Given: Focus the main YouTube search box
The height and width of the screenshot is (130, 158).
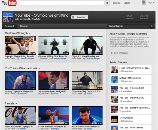Looking at the screenshot, I should click(x=62, y=3).
